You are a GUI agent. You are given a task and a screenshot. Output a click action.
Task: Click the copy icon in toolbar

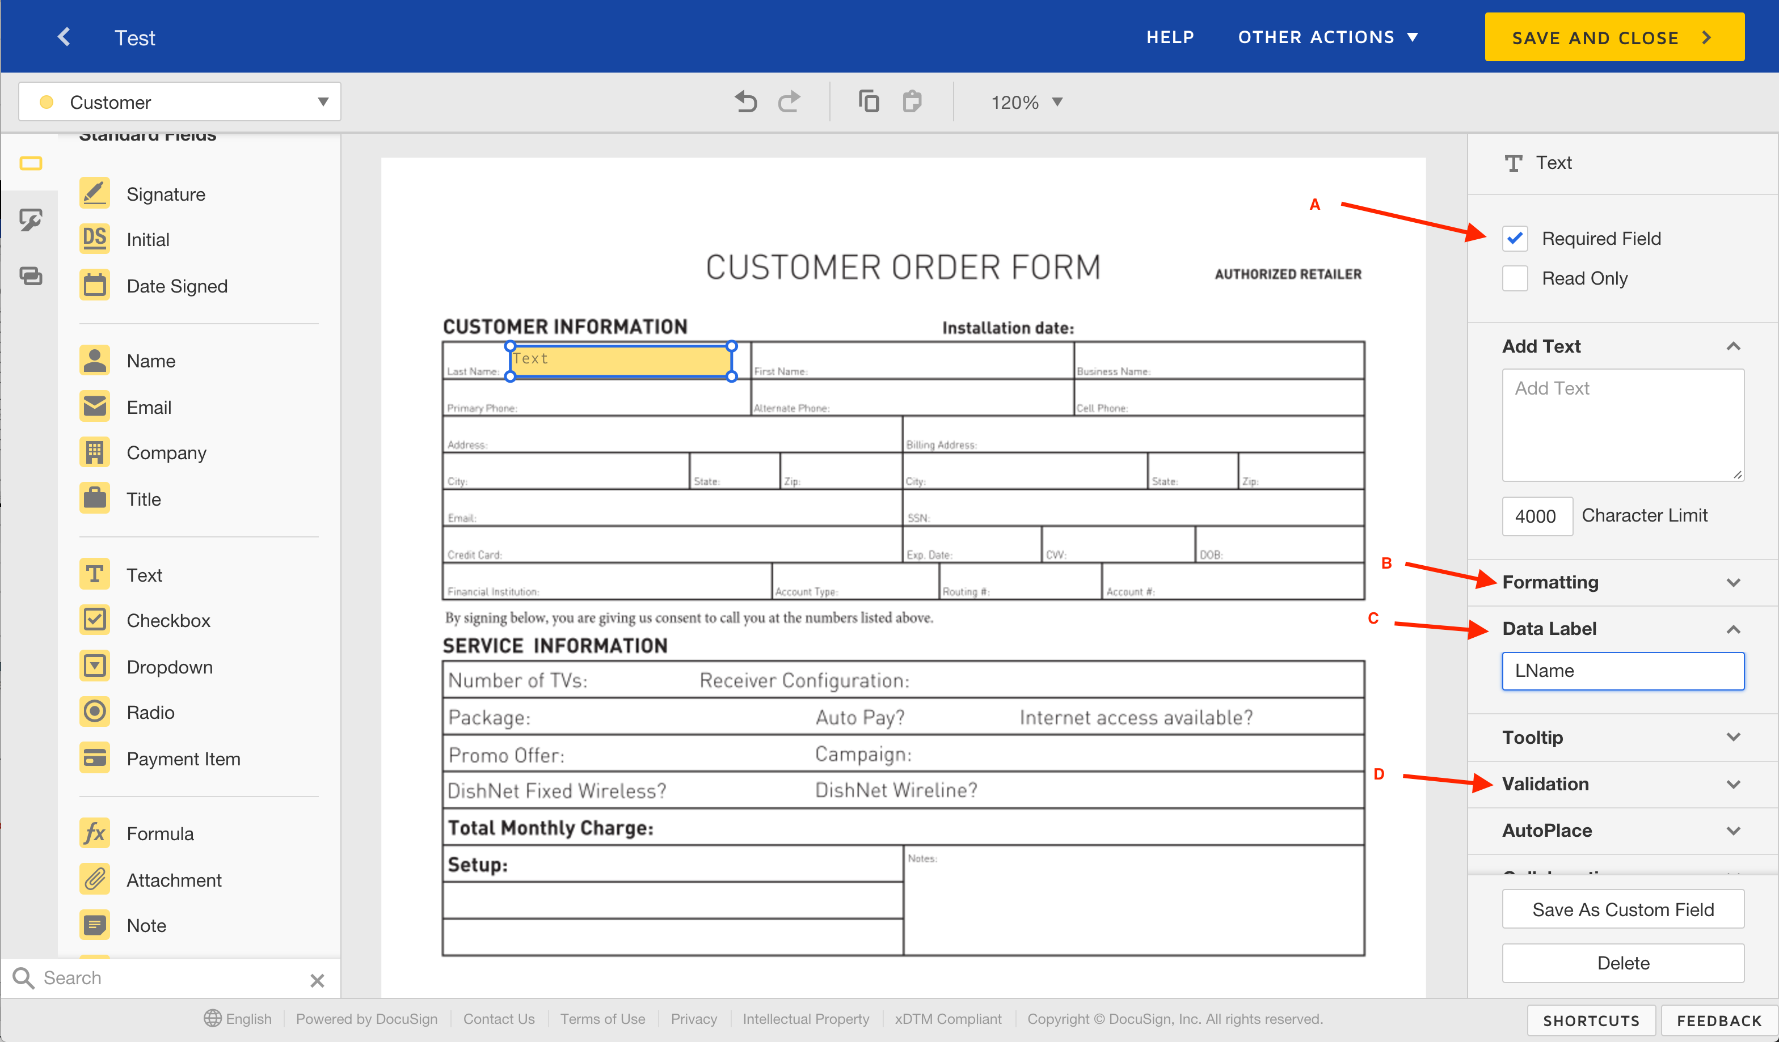pyautogui.click(x=869, y=101)
